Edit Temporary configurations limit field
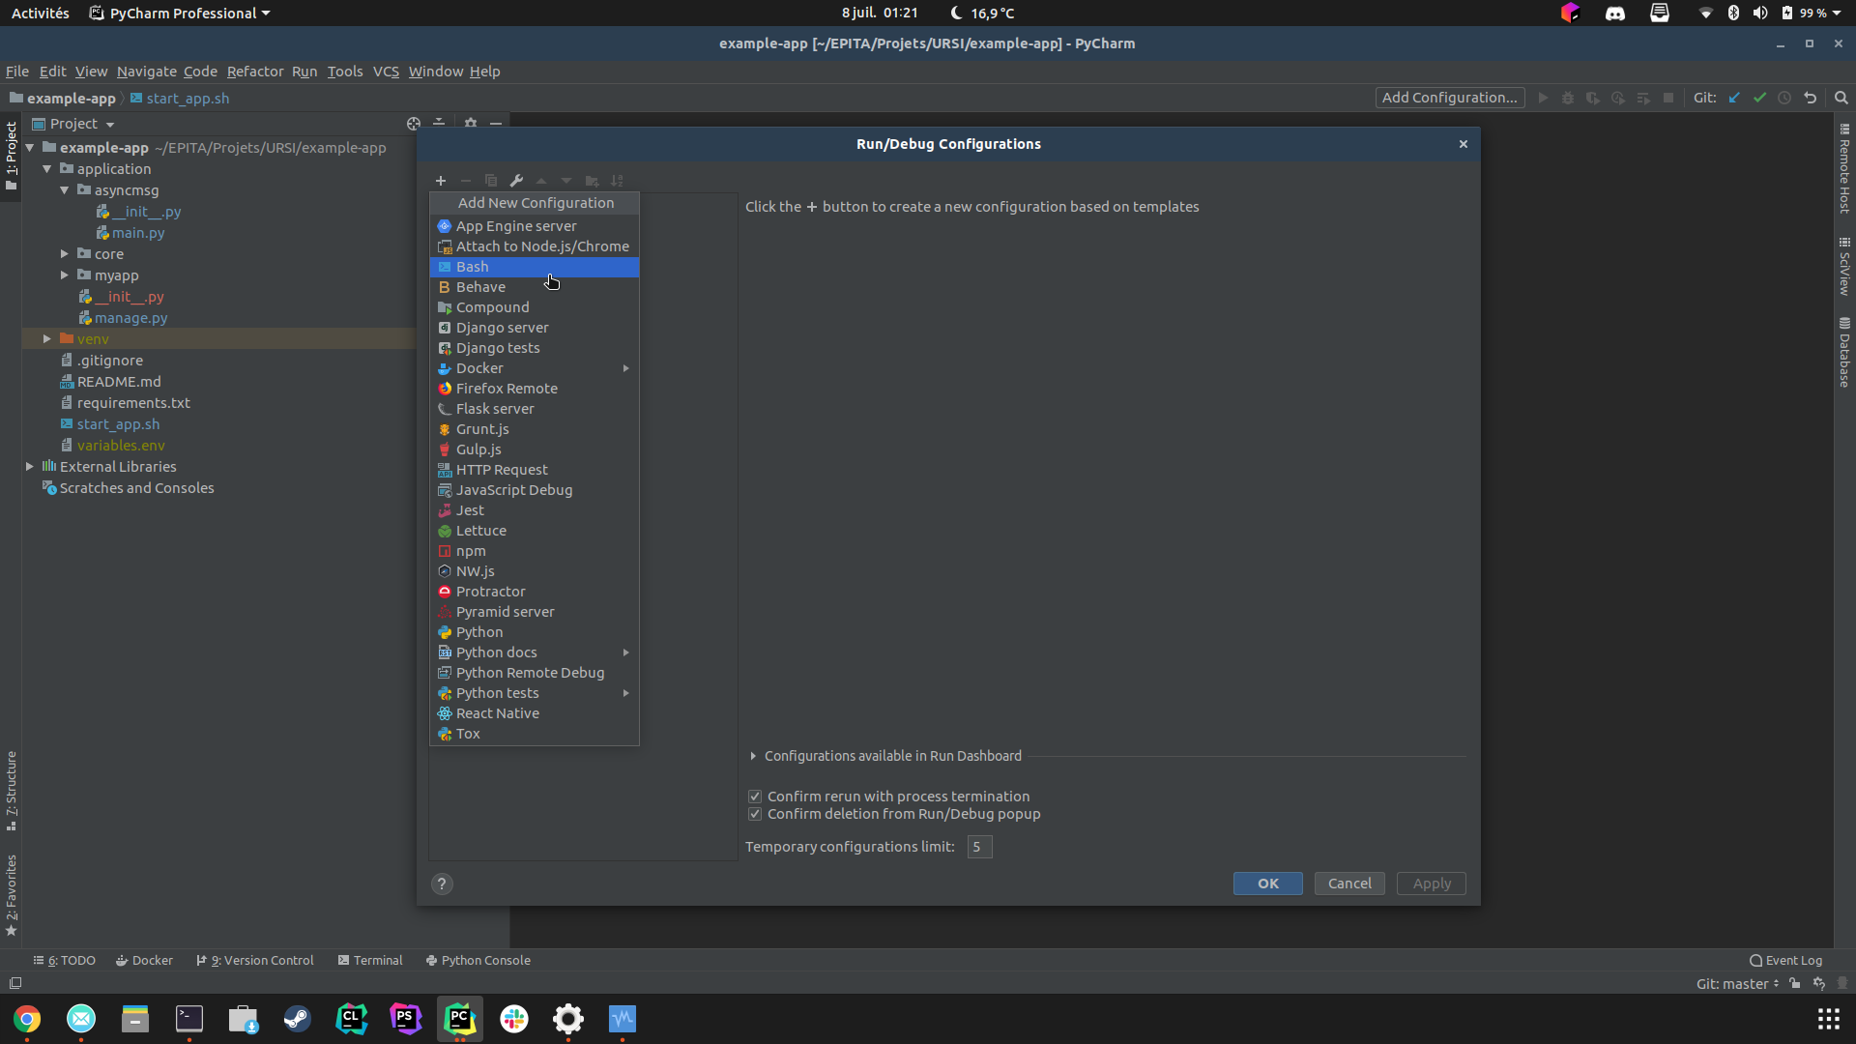Image resolution: width=1856 pixels, height=1044 pixels. pos(979,847)
